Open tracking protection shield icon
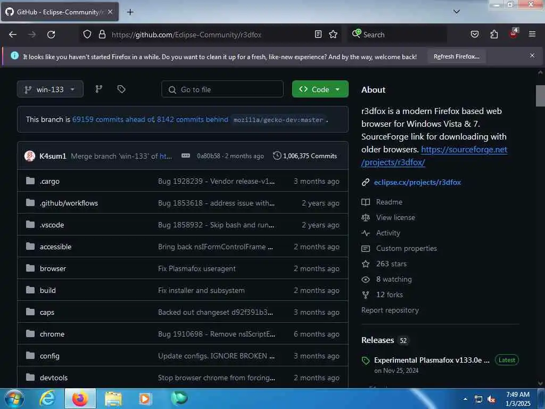The image size is (545, 409). pos(87,34)
